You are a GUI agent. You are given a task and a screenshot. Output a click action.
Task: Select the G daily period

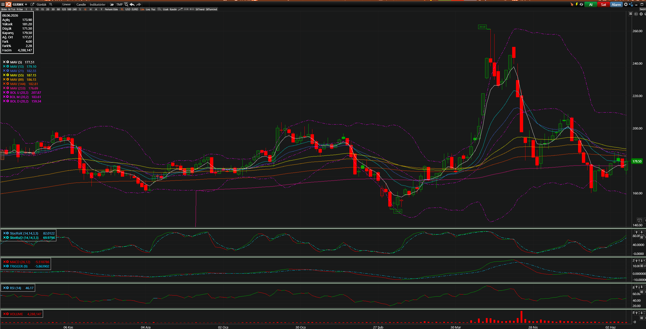click(x=85, y=9)
